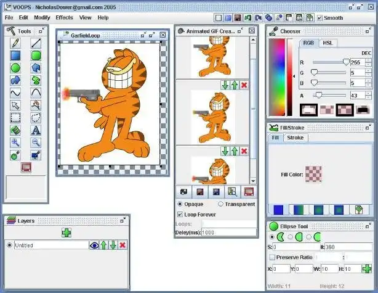Select the green eyedropper tool
This screenshot has width=378, height=293.
point(15,155)
